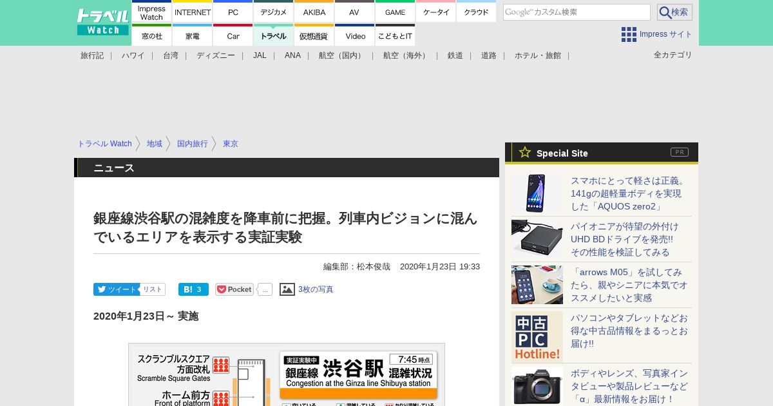Focus the Google custom search field
The height and width of the screenshot is (406, 773).
577,12
